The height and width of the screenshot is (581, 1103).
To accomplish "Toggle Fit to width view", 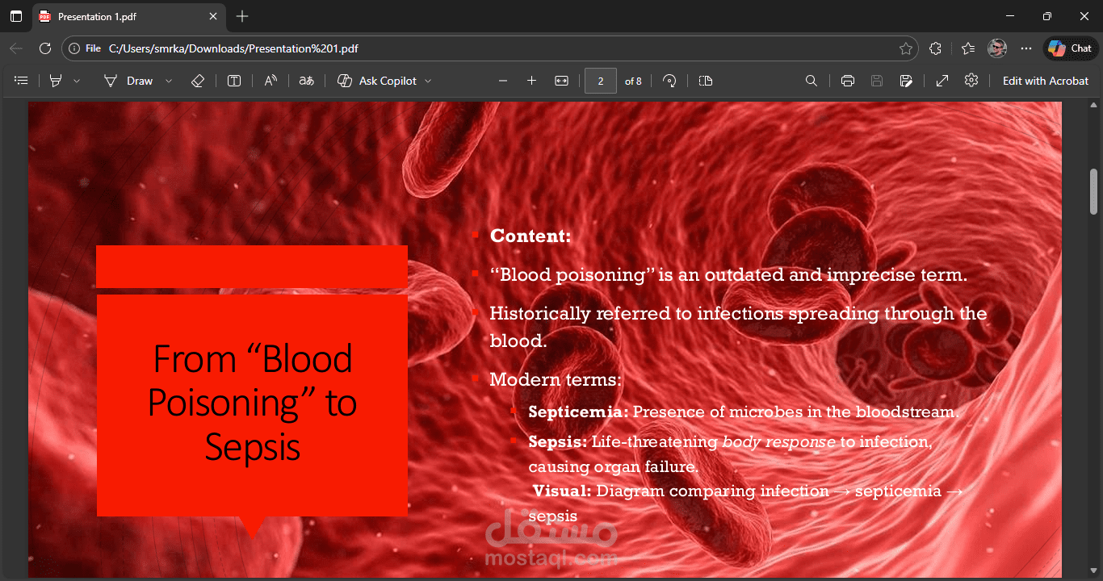I will (x=562, y=81).
